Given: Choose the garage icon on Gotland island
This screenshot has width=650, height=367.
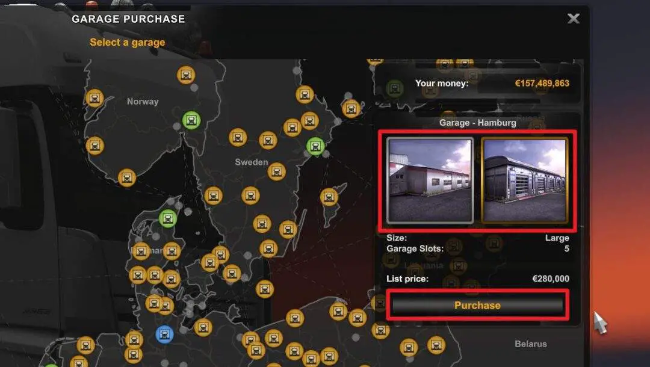Looking at the screenshot, I should tap(329, 197).
